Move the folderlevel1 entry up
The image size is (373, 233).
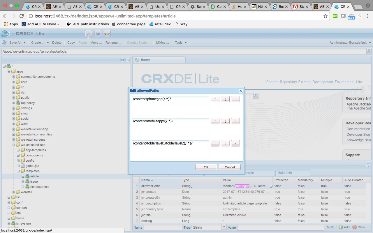point(215,143)
